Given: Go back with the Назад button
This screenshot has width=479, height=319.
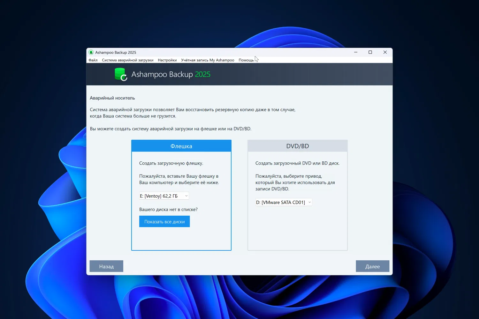Looking at the screenshot, I should tap(106, 266).
